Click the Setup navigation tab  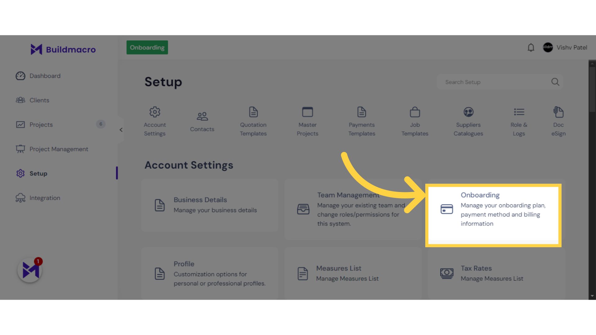38,173
